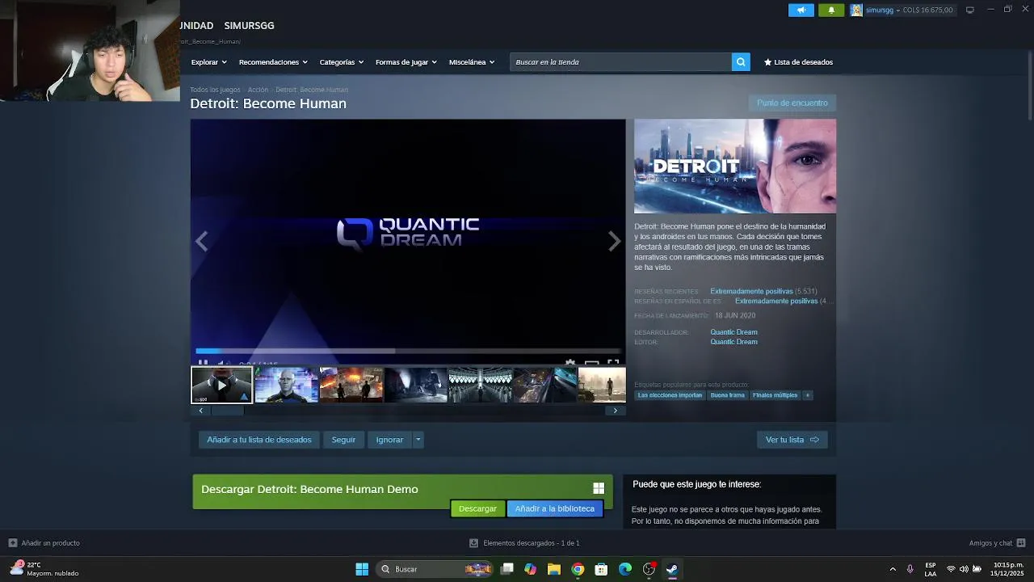Pause the trailer video
This screenshot has height=582, width=1034.
pyautogui.click(x=203, y=363)
